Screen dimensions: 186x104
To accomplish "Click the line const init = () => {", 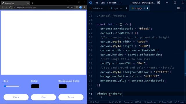I will 114,24.
